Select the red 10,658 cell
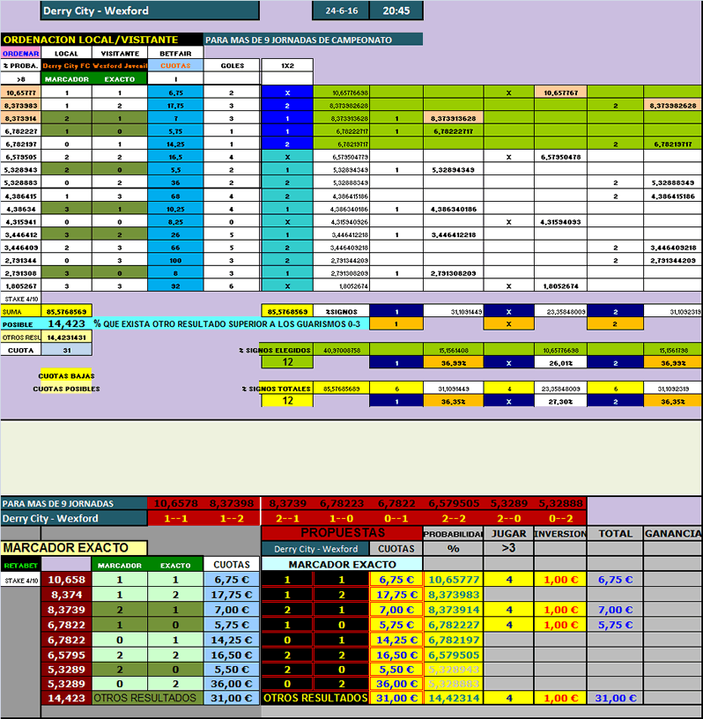The width and height of the screenshot is (703, 719). tap(66, 580)
